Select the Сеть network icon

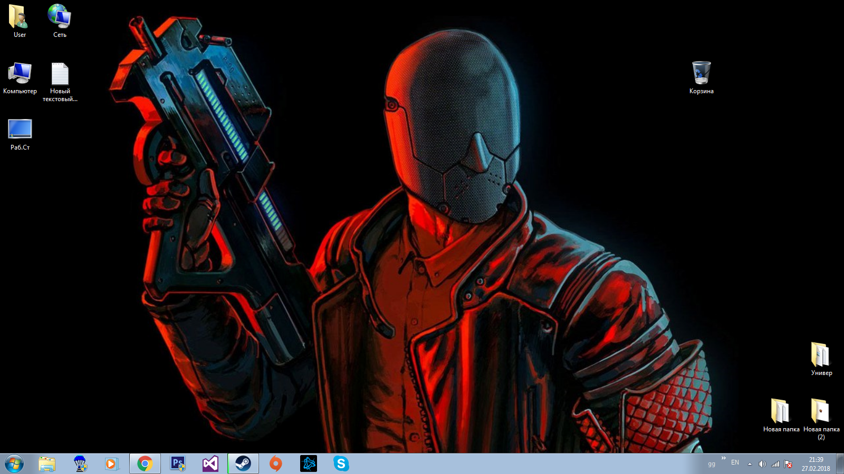pyautogui.click(x=60, y=21)
